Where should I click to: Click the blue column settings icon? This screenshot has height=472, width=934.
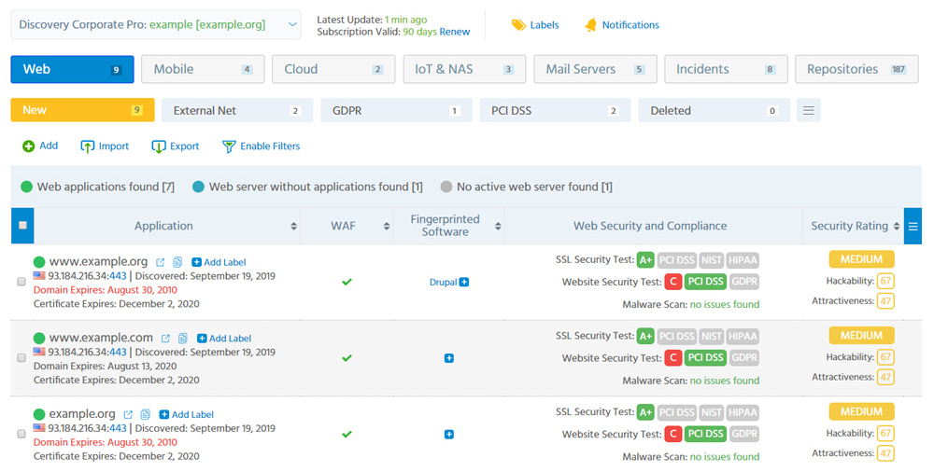point(913,226)
